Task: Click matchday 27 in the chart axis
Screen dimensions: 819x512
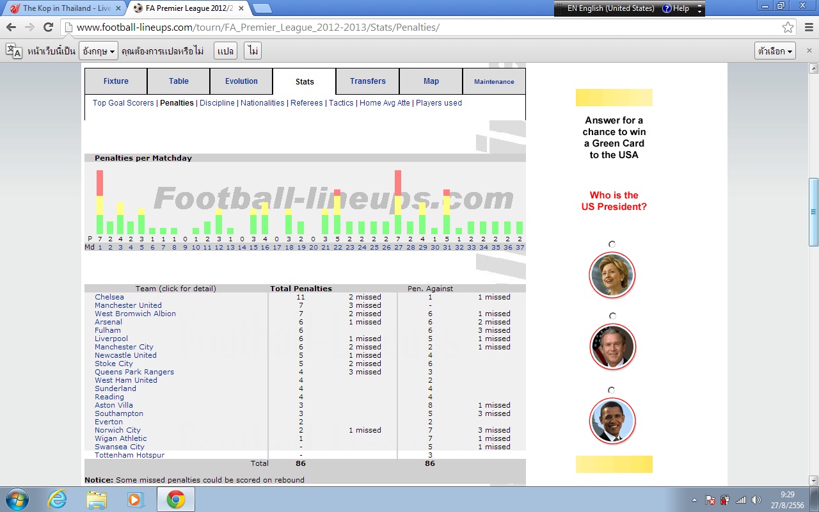Action: click(398, 248)
